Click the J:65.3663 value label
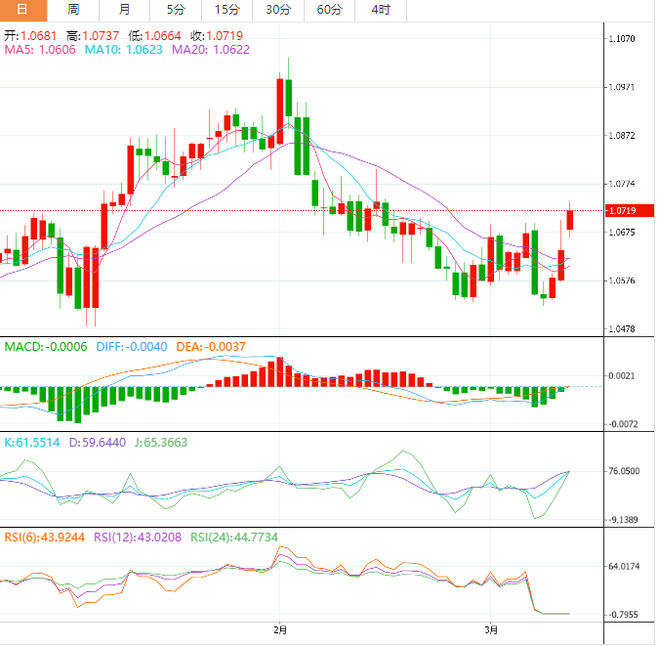 pyautogui.click(x=161, y=443)
